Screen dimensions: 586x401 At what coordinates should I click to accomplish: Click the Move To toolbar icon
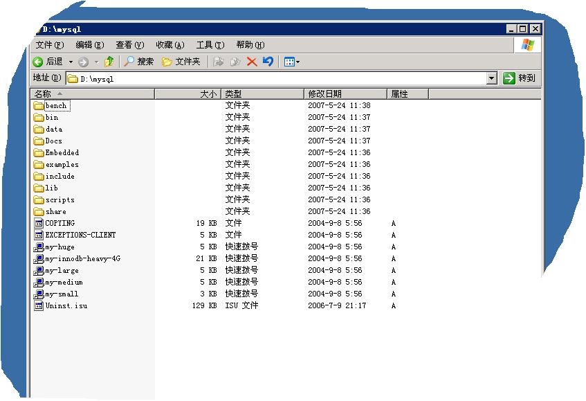[218, 62]
